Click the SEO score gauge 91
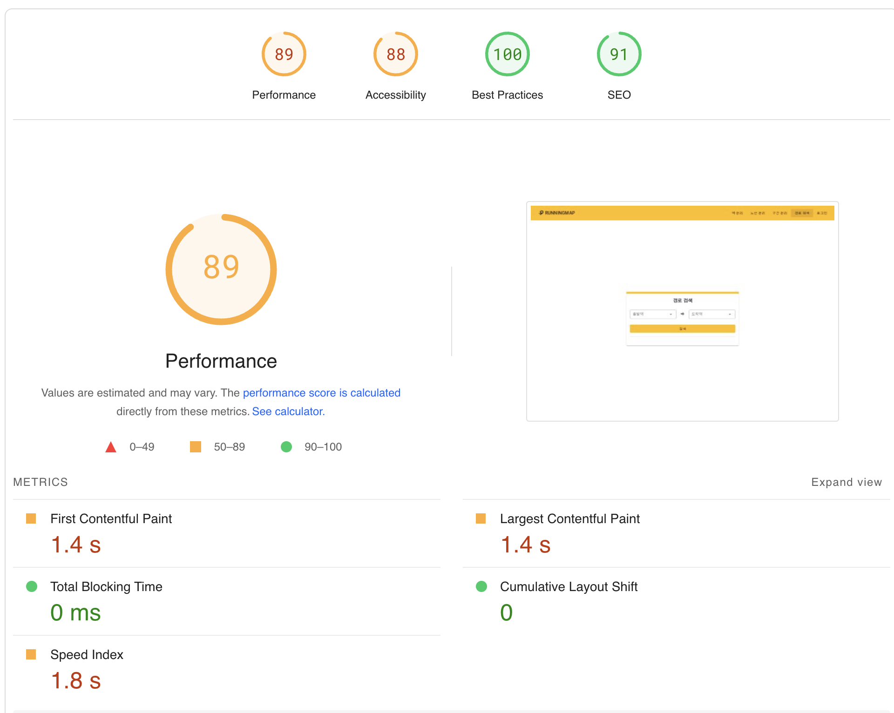Image resolution: width=894 pixels, height=713 pixels. click(619, 54)
